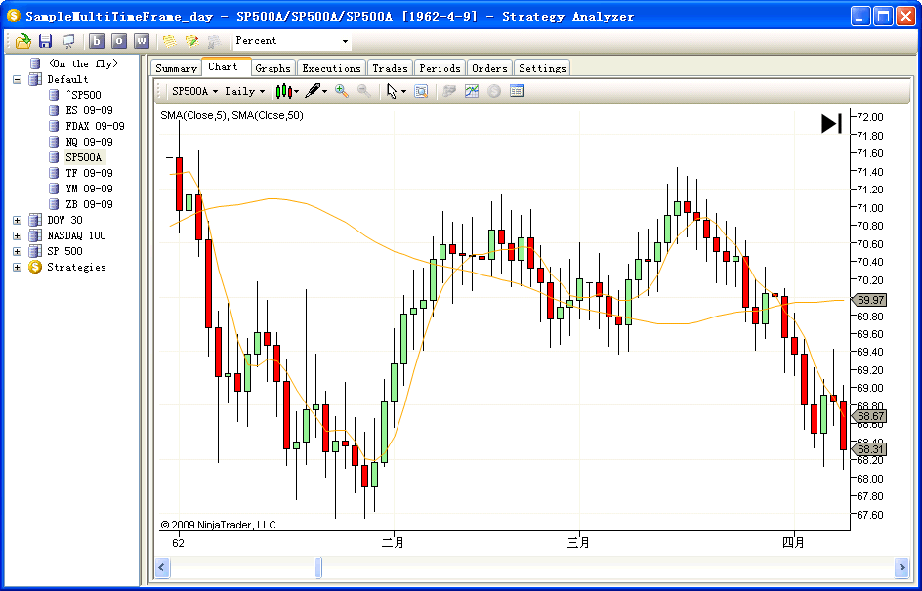Image resolution: width=922 pixels, height=591 pixels.
Task: Open the SP500A instrument dropdown
Action: click(x=194, y=91)
